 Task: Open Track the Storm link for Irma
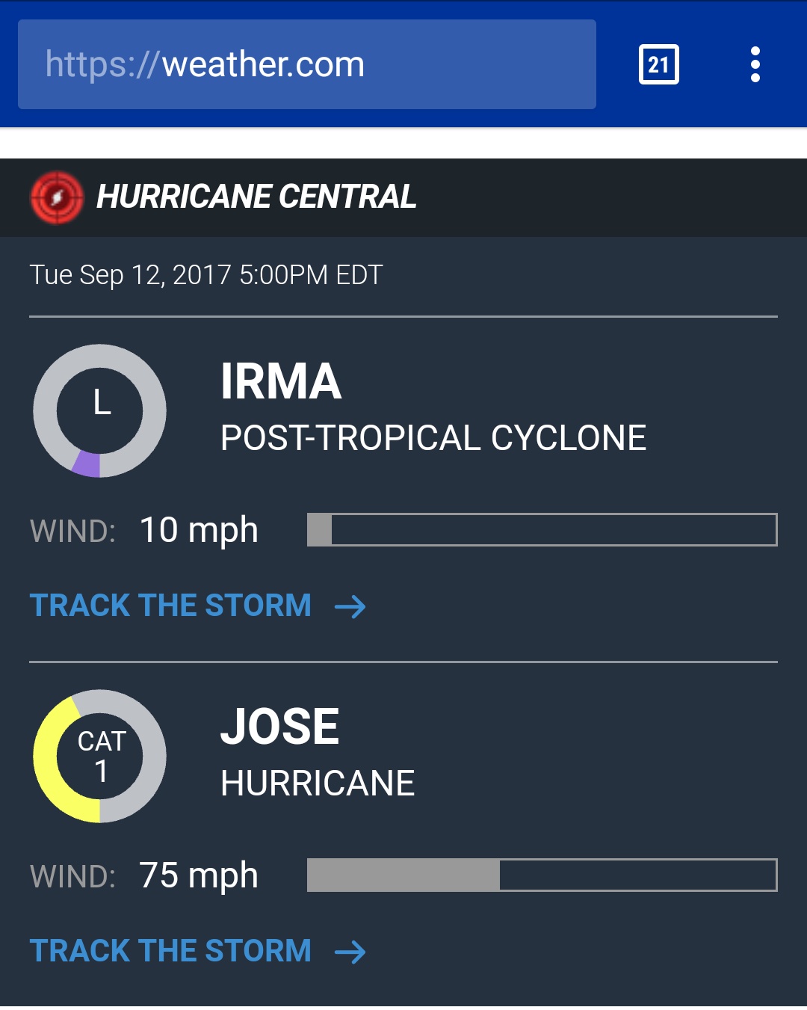[170, 606]
